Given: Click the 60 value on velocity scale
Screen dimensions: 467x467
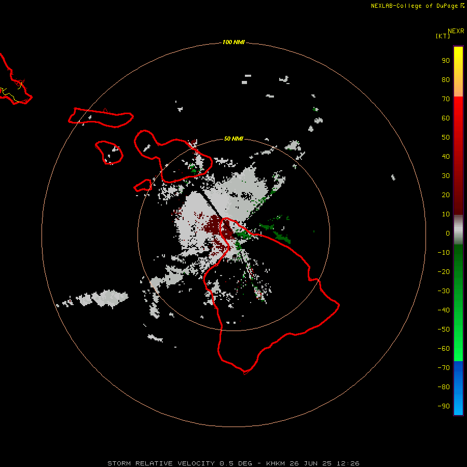Looking at the screenshot, I should [446, 118].
